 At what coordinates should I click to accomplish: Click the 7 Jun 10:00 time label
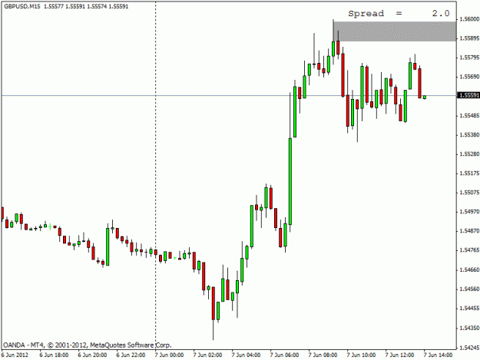361,355
